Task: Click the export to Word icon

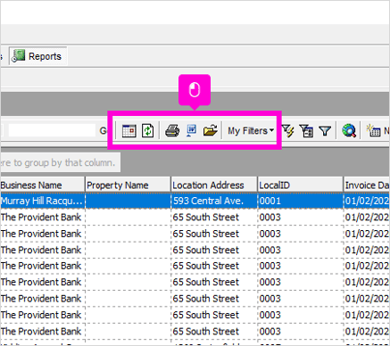Action: coord(191,131)
